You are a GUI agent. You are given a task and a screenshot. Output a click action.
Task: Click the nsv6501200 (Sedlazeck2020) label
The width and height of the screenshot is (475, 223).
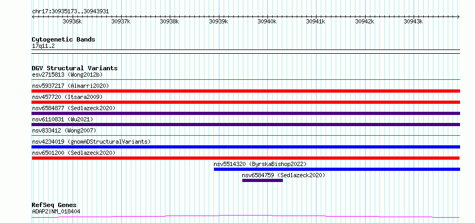pyautogui.click(x=74, y=153)
